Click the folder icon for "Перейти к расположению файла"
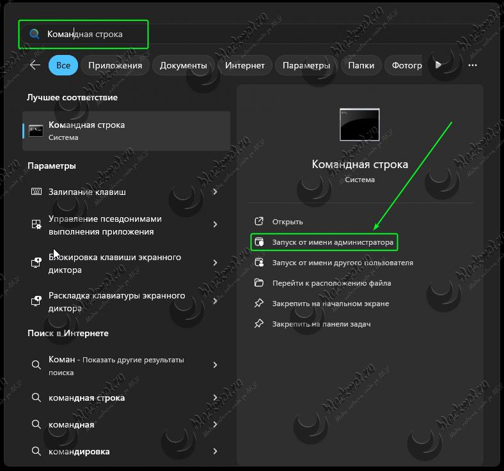The image size is (504, 471). (259, 283)
